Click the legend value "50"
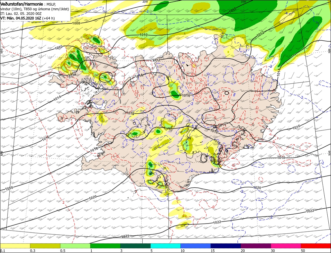 click(x=303, y=251)
